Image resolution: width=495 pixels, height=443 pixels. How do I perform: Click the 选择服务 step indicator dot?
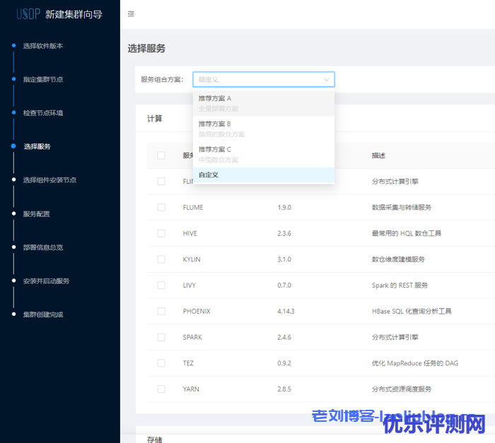[x=13, y=146]
